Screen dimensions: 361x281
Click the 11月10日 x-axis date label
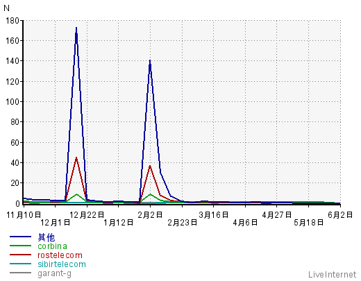[x=24, y=215]
